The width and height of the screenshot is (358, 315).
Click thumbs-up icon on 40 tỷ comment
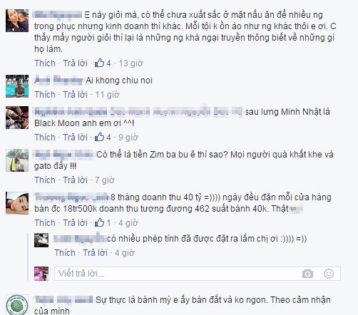click(x=99, y=222)
